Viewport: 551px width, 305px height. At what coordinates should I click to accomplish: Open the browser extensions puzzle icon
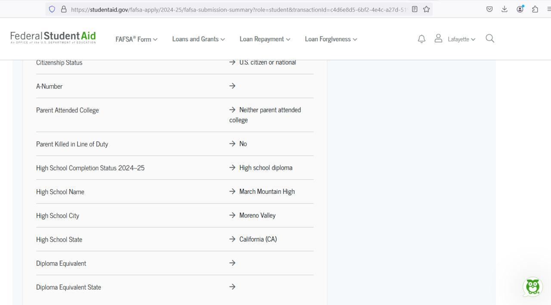(x=535, y=9)
